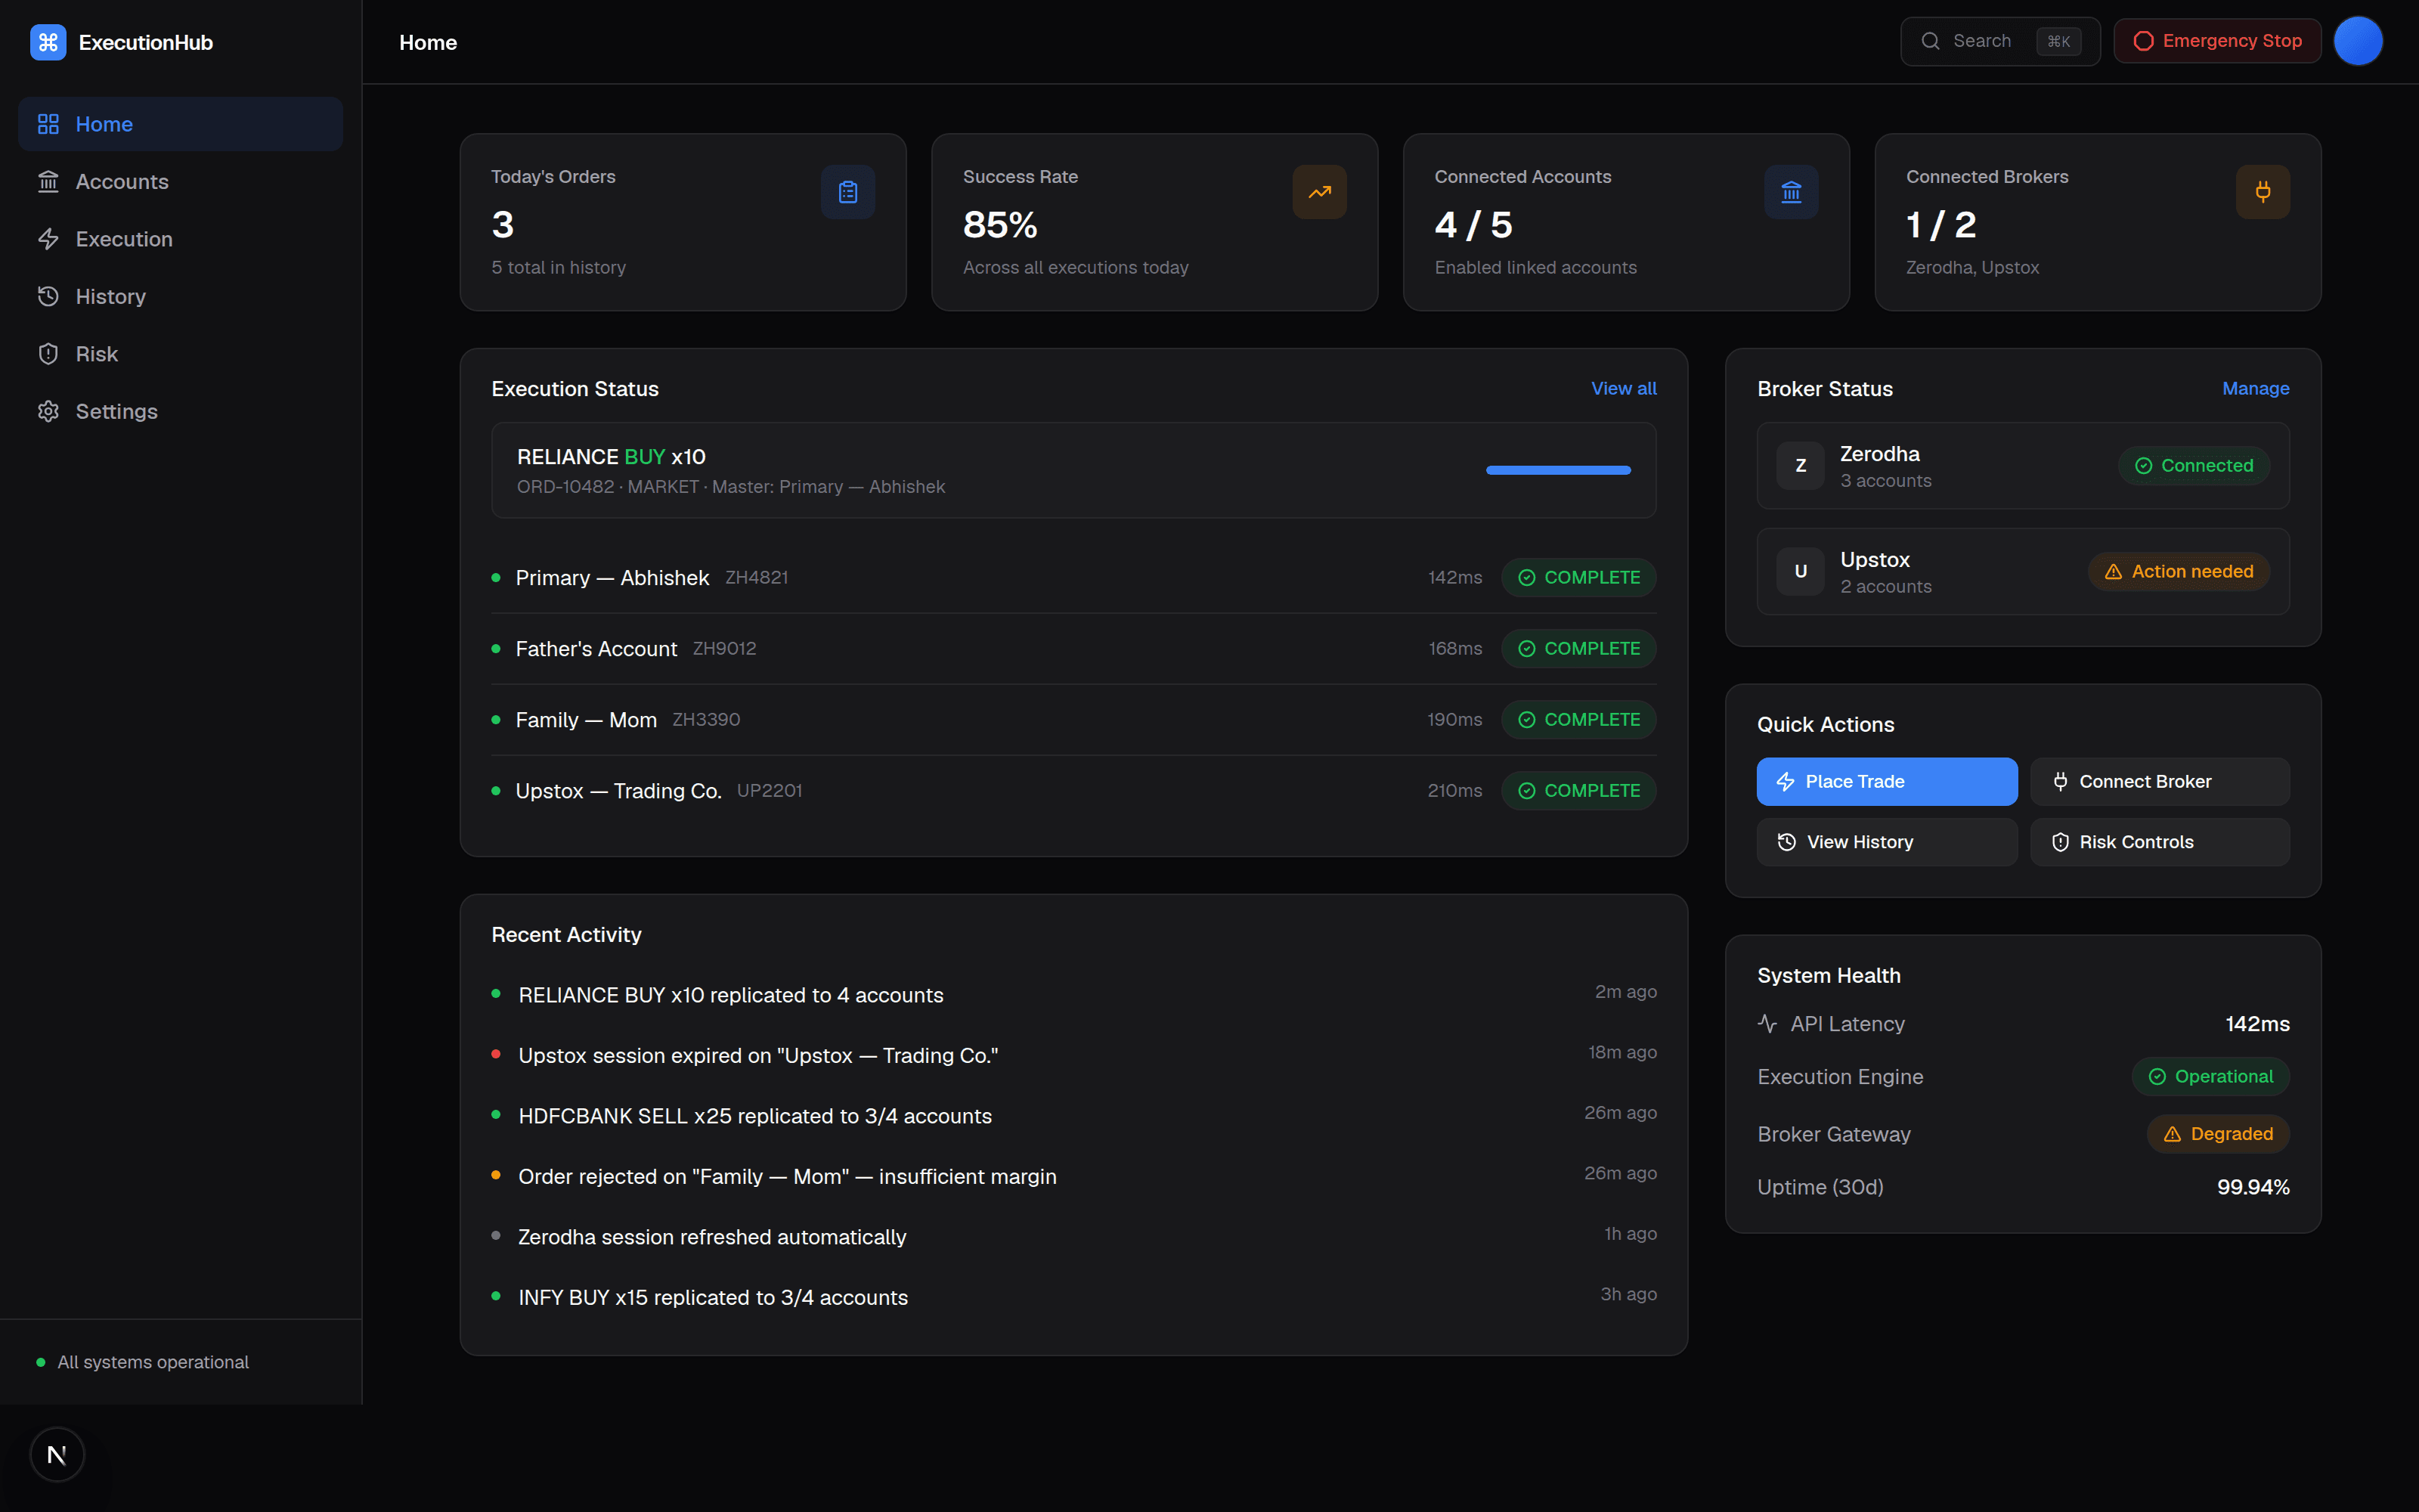Viewport: 2419px width, 1512px height.
Task: Click the ⌘K shortcut badge
Action: click(x=2058, y=41)
